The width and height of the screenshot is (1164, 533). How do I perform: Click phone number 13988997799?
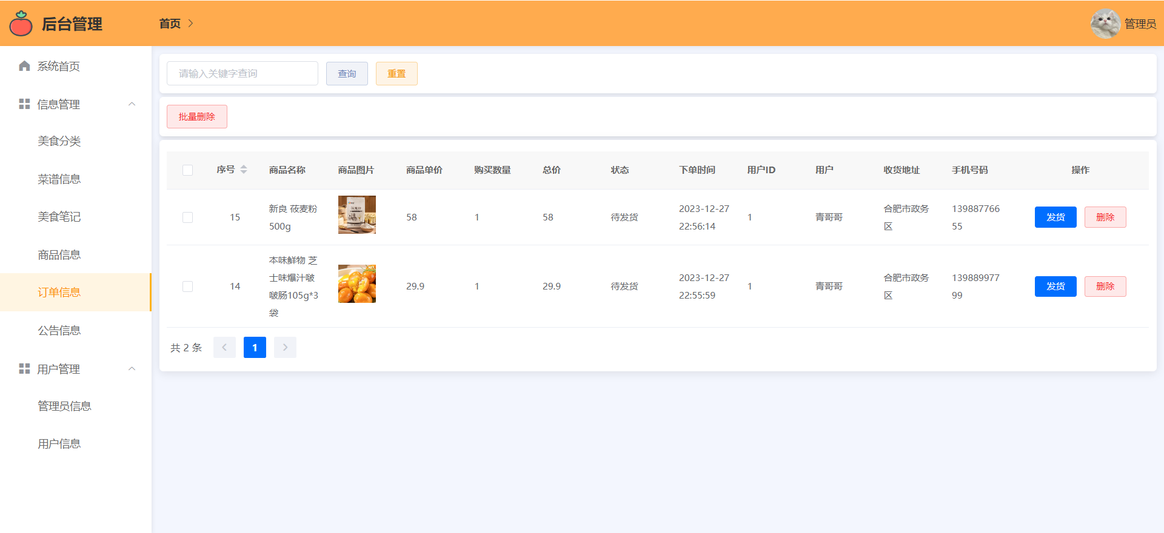(x=976, y=286)
